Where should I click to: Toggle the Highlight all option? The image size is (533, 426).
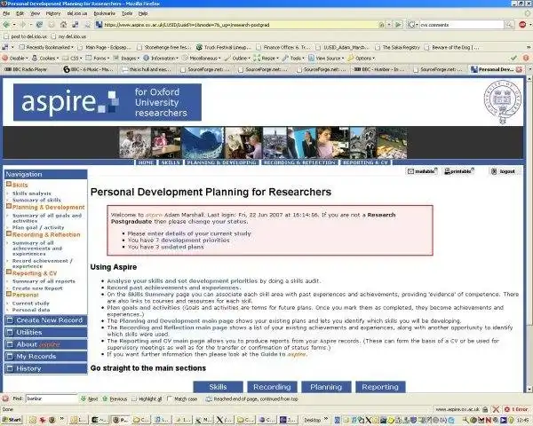147,398
